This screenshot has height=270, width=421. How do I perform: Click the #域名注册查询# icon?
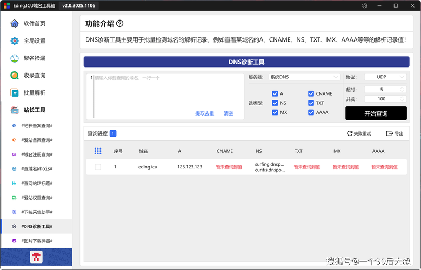click(x=14, y=154)
